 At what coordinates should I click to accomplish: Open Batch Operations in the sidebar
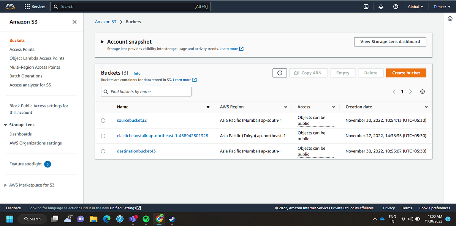pos(25,76)
